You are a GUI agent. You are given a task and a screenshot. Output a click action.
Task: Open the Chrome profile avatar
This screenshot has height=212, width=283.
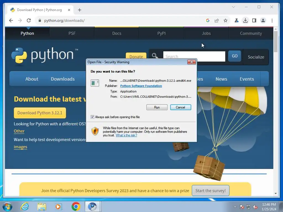pos(263,20)
